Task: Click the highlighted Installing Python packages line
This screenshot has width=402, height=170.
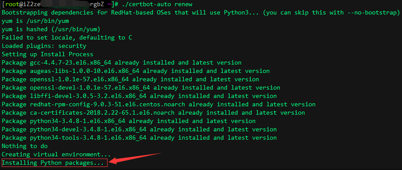Action: click(x=54, y=163)
